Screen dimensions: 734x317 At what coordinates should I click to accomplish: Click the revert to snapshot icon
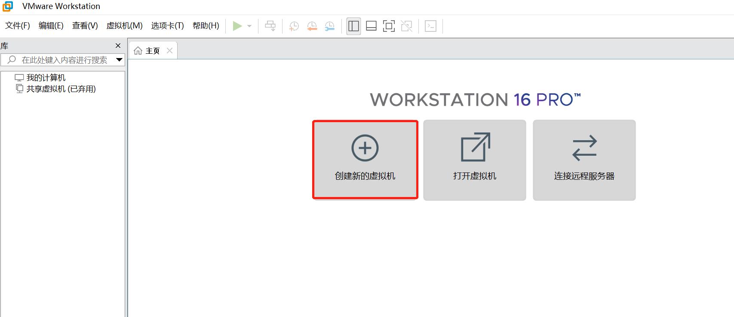click(x=312, y=26)
